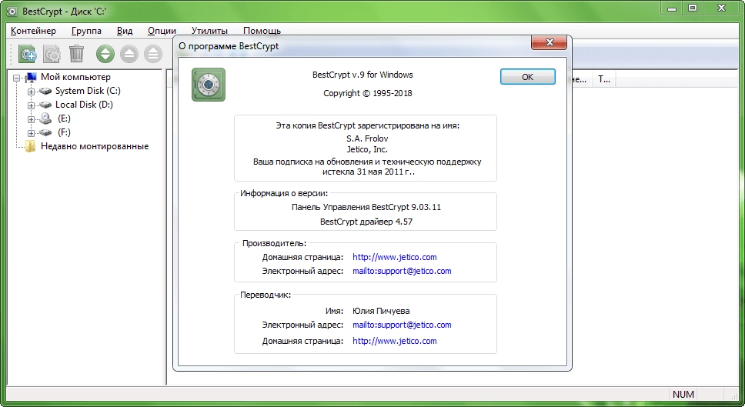Click the manufacturer support email link
This screenshot has height=407, width=745.
(x=402, y=271)
